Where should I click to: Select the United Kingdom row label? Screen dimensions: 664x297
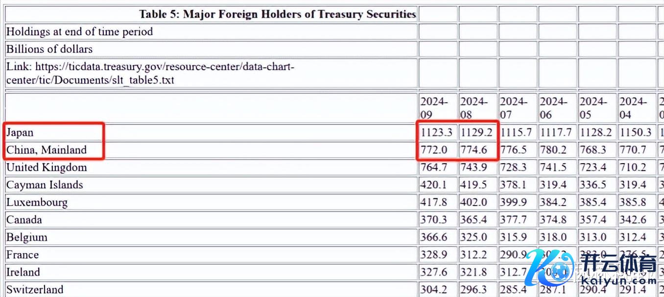47,168
